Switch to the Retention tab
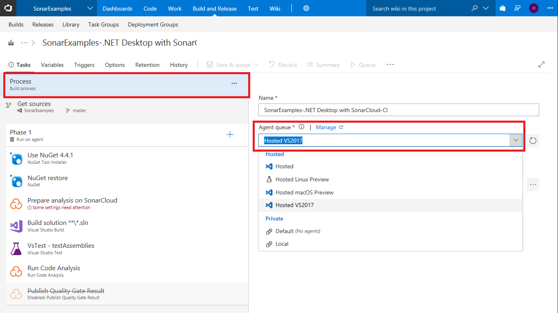This screenshot has height=313, width=558. pyautogui.click(x=147, y=65)
